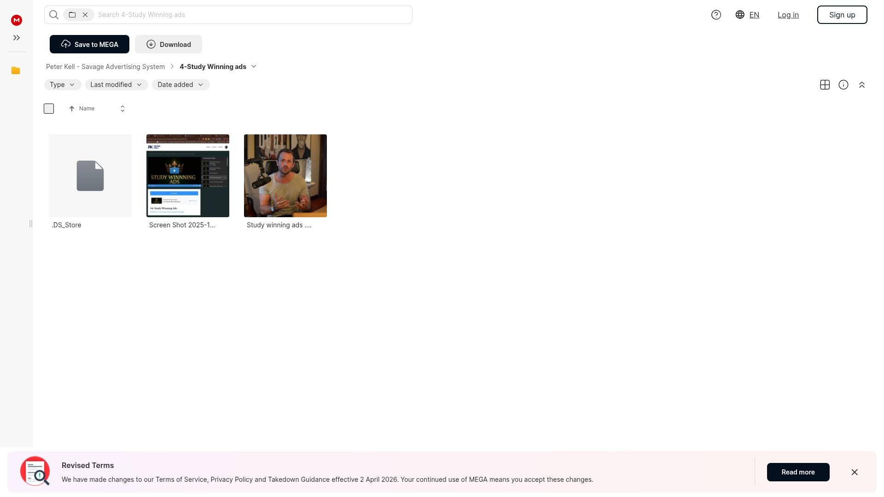Expand the sidebar with double-chevron icon
Screen dimensions: 884x497
(17, 38)
